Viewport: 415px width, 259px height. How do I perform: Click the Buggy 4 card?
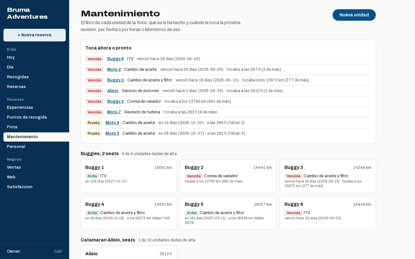pyautogui.click(x=129, y=213)
